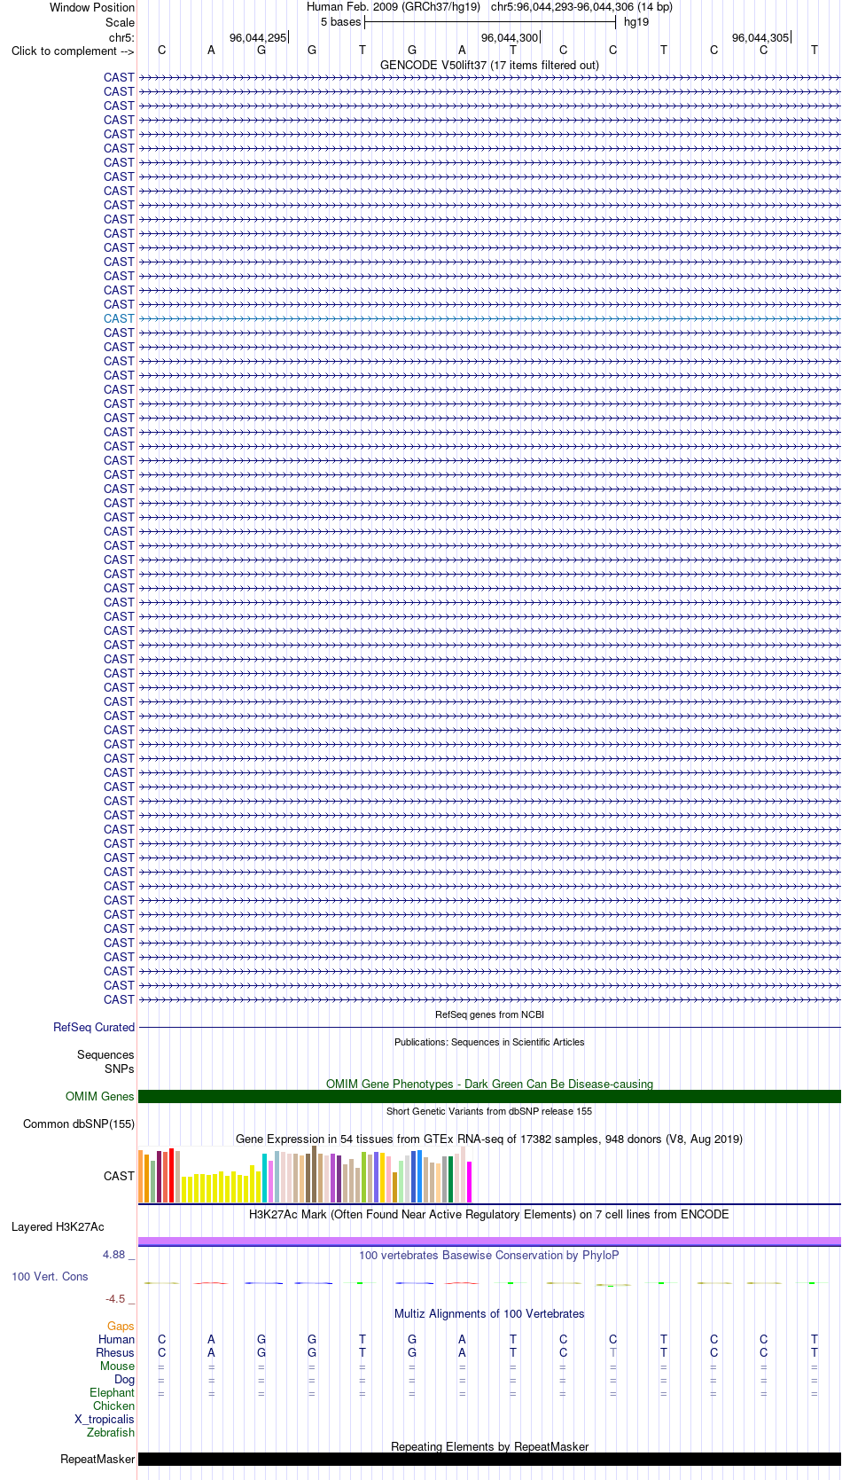Click the purple Layered H3K27Ac signal bar

tap(489, 1241)
